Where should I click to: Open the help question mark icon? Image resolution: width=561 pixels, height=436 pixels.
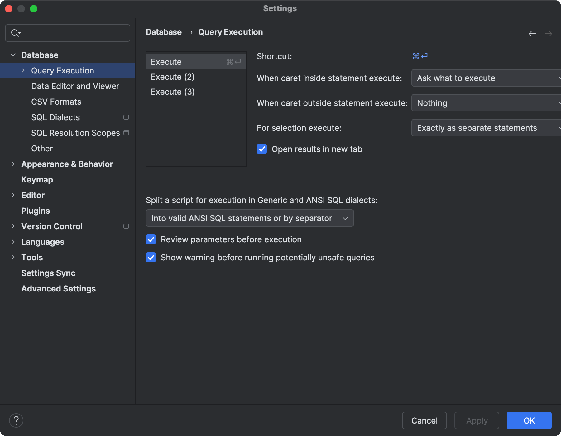click(17, 420)
